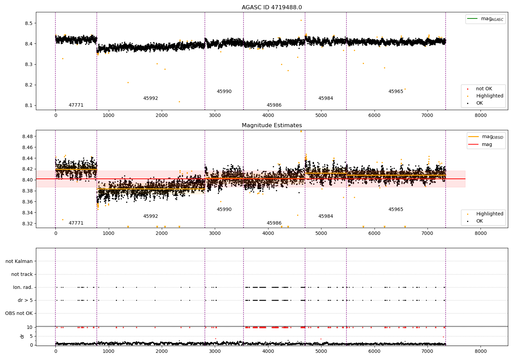Viewport: 513px width, 359px height.
Task: Click the "Magnitude Estimates" plot title
Action: click(x=272, y=125)
